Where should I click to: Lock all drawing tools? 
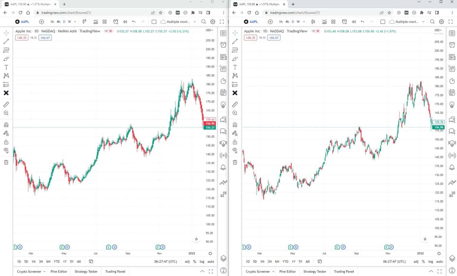pos(6,142)
